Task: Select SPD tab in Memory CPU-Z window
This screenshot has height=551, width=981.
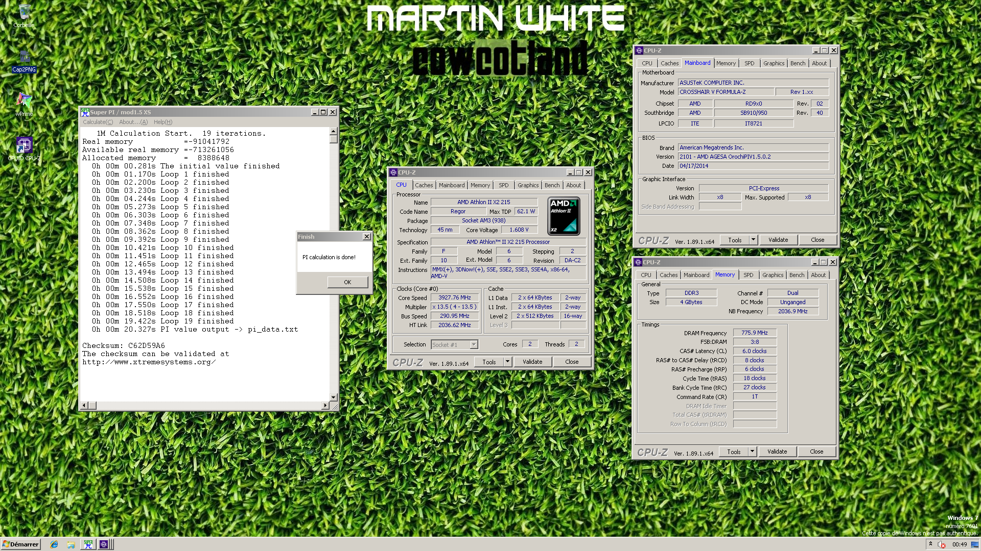Action: [x=748, y=275]
